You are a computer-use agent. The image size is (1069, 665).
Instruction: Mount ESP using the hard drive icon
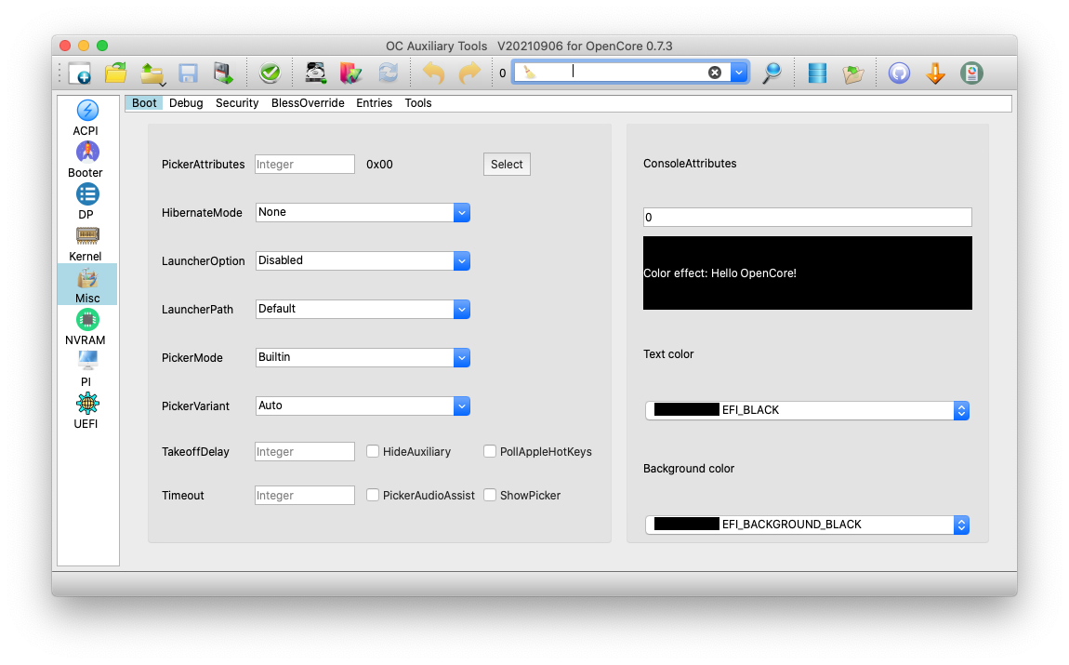click(x=316, y=73)
